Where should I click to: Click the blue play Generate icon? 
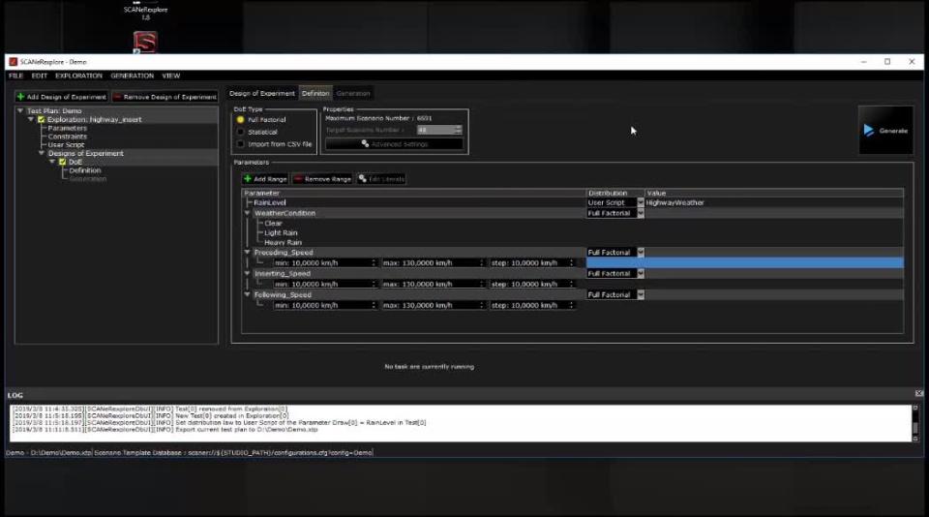869,131
